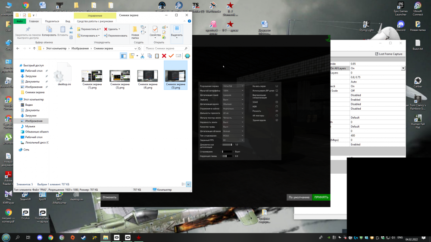431x242 pixels.
Task: Expand the Тип сглаживания dropdown
Action: click(233, 136)
